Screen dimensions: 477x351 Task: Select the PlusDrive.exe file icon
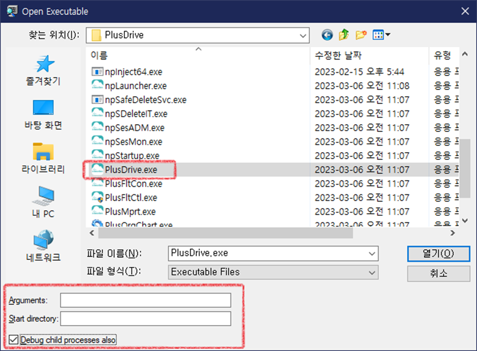pos(97,169)
